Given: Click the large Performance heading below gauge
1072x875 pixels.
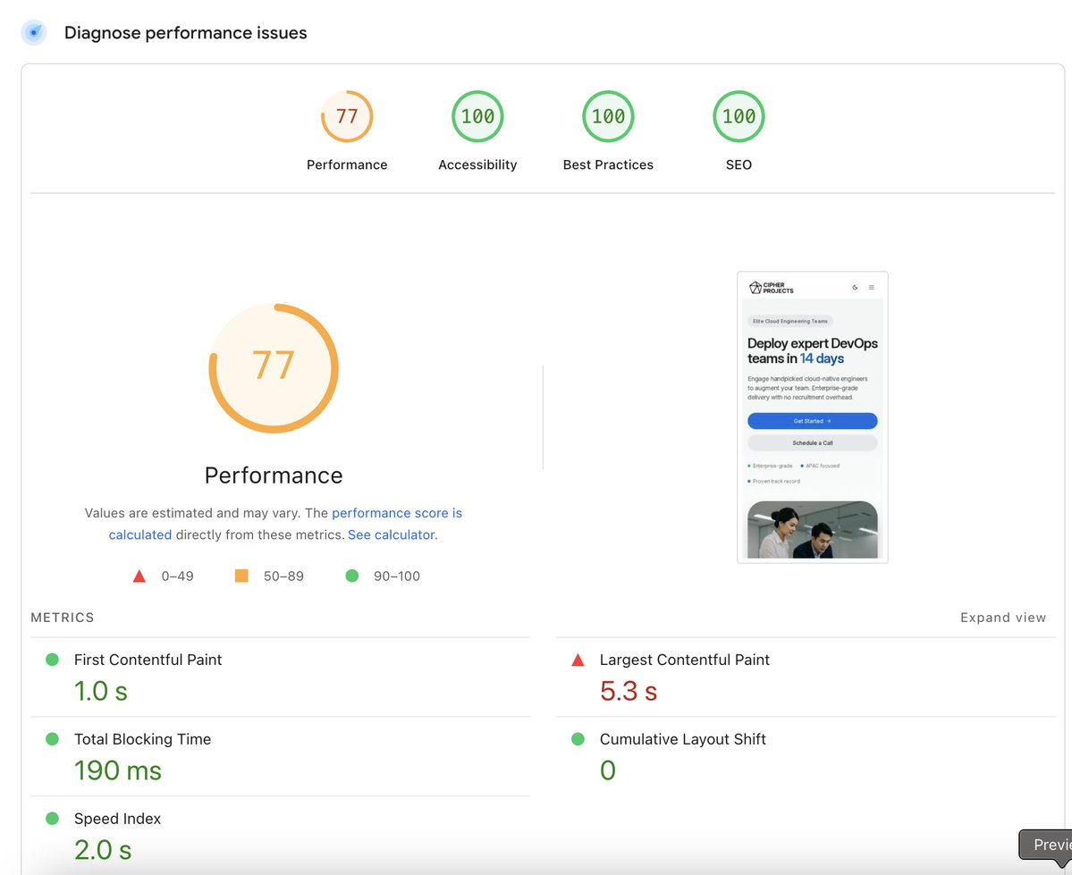Looking at the screenshot, I should (274, 475).
